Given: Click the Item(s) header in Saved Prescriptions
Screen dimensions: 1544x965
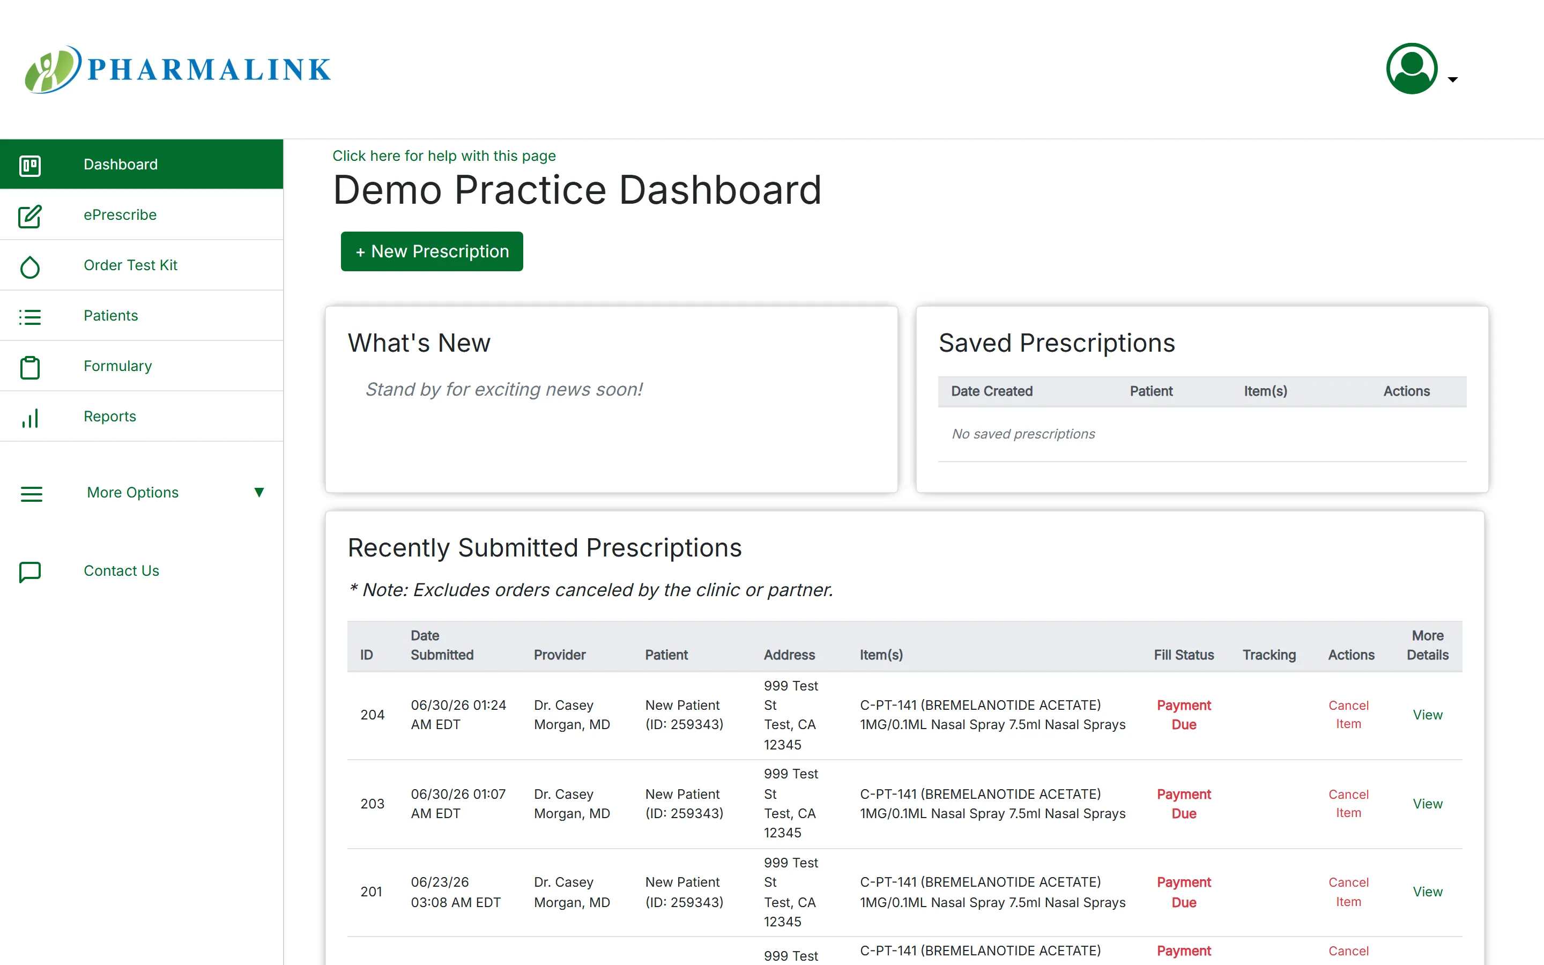Looking at the screenshot, I should click(1265, 391).
